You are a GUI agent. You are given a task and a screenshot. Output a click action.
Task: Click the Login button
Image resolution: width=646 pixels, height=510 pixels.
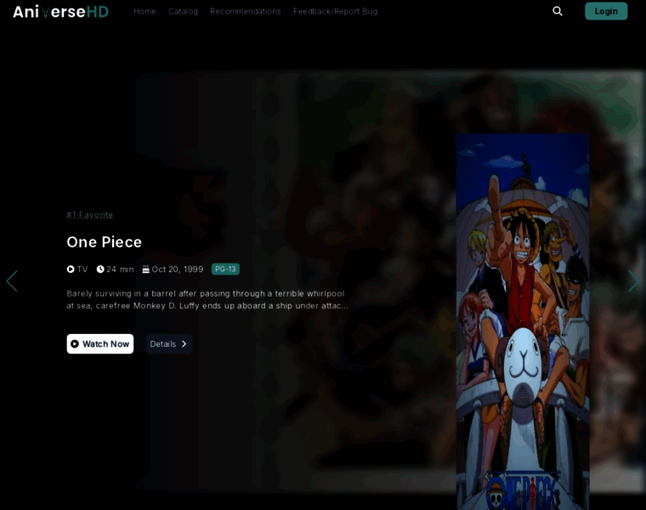(x=606, y=11)
